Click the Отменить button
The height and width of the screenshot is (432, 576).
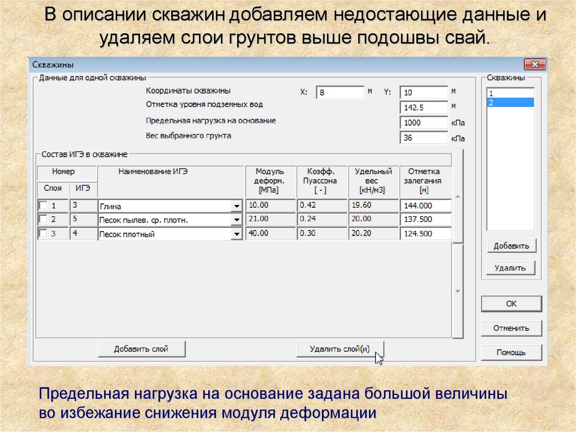tap(511, 328)
